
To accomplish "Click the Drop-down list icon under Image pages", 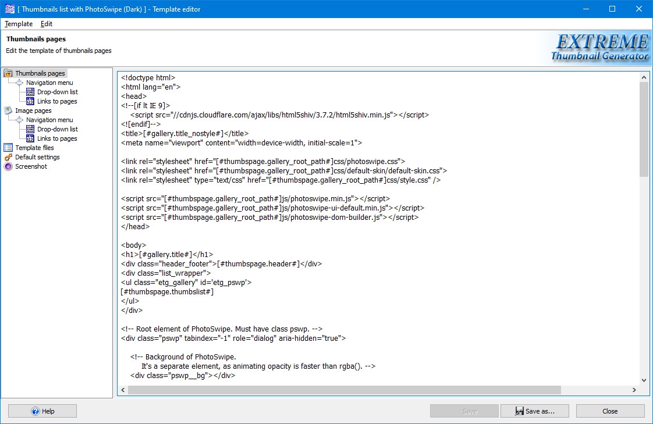I will (30, 129).
